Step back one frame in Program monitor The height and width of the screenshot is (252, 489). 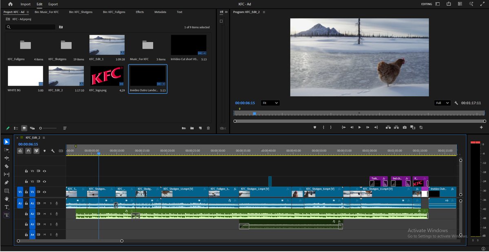[352, 127]
